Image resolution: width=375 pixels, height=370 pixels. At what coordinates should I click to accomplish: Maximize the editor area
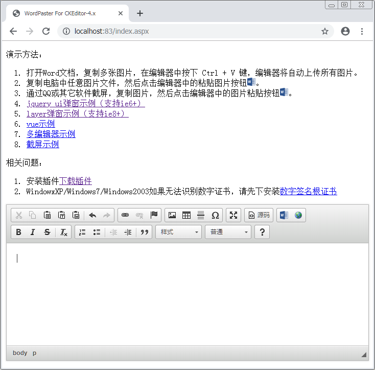233,215
